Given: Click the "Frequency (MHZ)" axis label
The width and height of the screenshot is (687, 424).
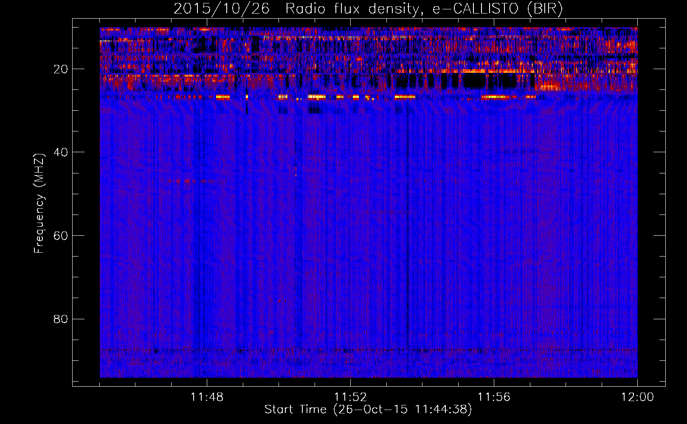Looking at the screenshot, I should (39, 204).
